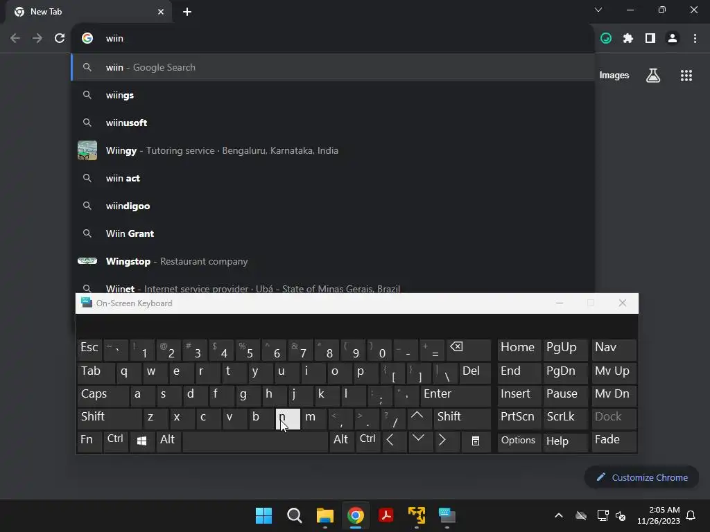Open taskbar Search magnifier
Screen dimensions: 710x532
294,515
